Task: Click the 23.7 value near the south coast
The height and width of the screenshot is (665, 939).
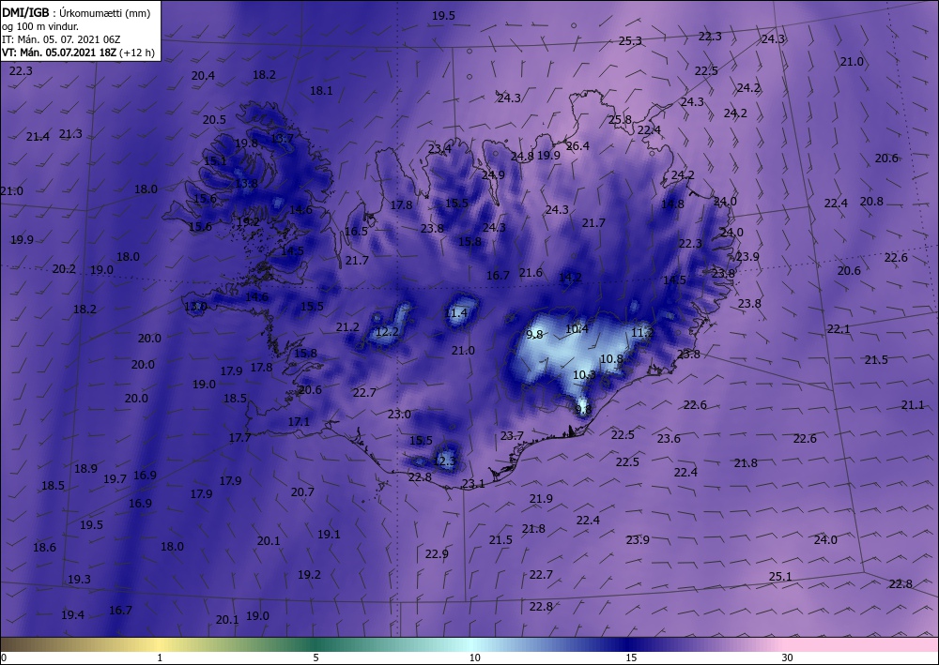Action: pos(512,436)
